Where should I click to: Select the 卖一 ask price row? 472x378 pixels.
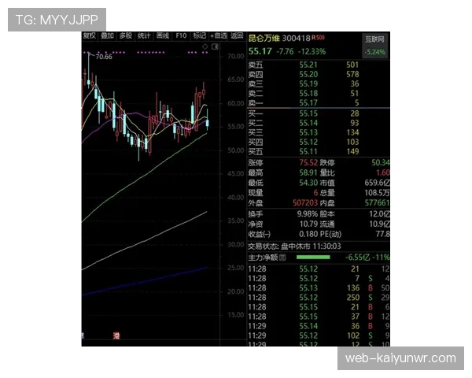tap(315, 103)
